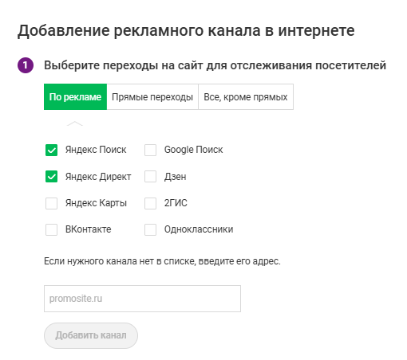This screenshot has height=360, width=407.
Task: Click the Добавление рекламного канала heading
Action: 186,31
